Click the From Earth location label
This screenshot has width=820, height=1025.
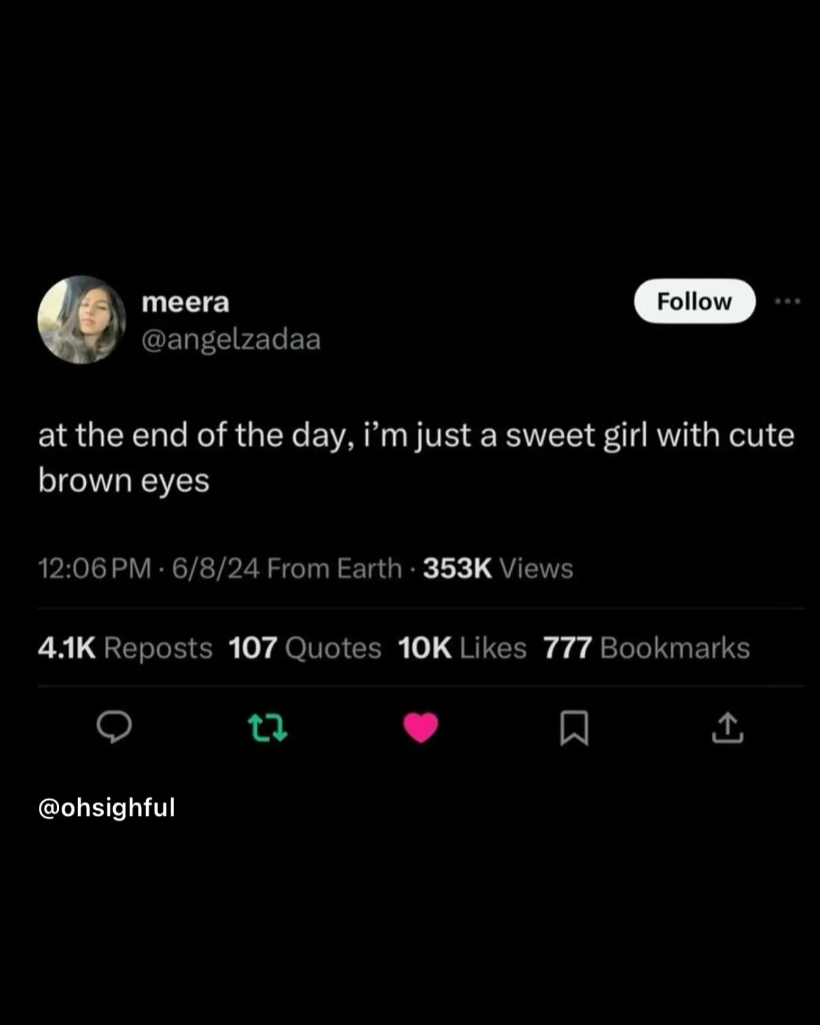click(334, 568)
